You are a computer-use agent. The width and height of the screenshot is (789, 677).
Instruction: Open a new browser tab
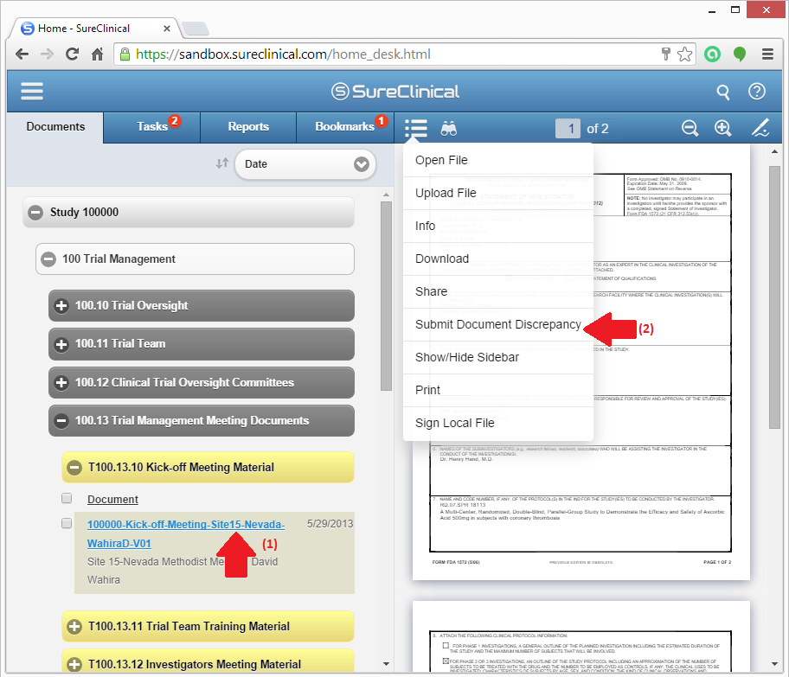coord(196,29)
